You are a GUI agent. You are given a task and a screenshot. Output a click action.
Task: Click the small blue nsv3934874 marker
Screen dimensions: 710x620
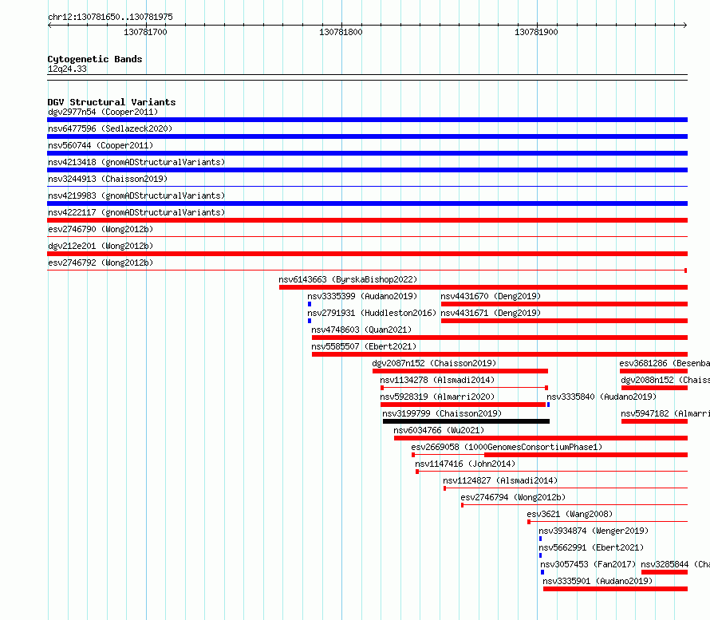[540, 539]
